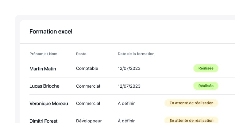Click the 'Commercial' cell for Véronique Moreau

pyautogui.click(x=88, y=103)
